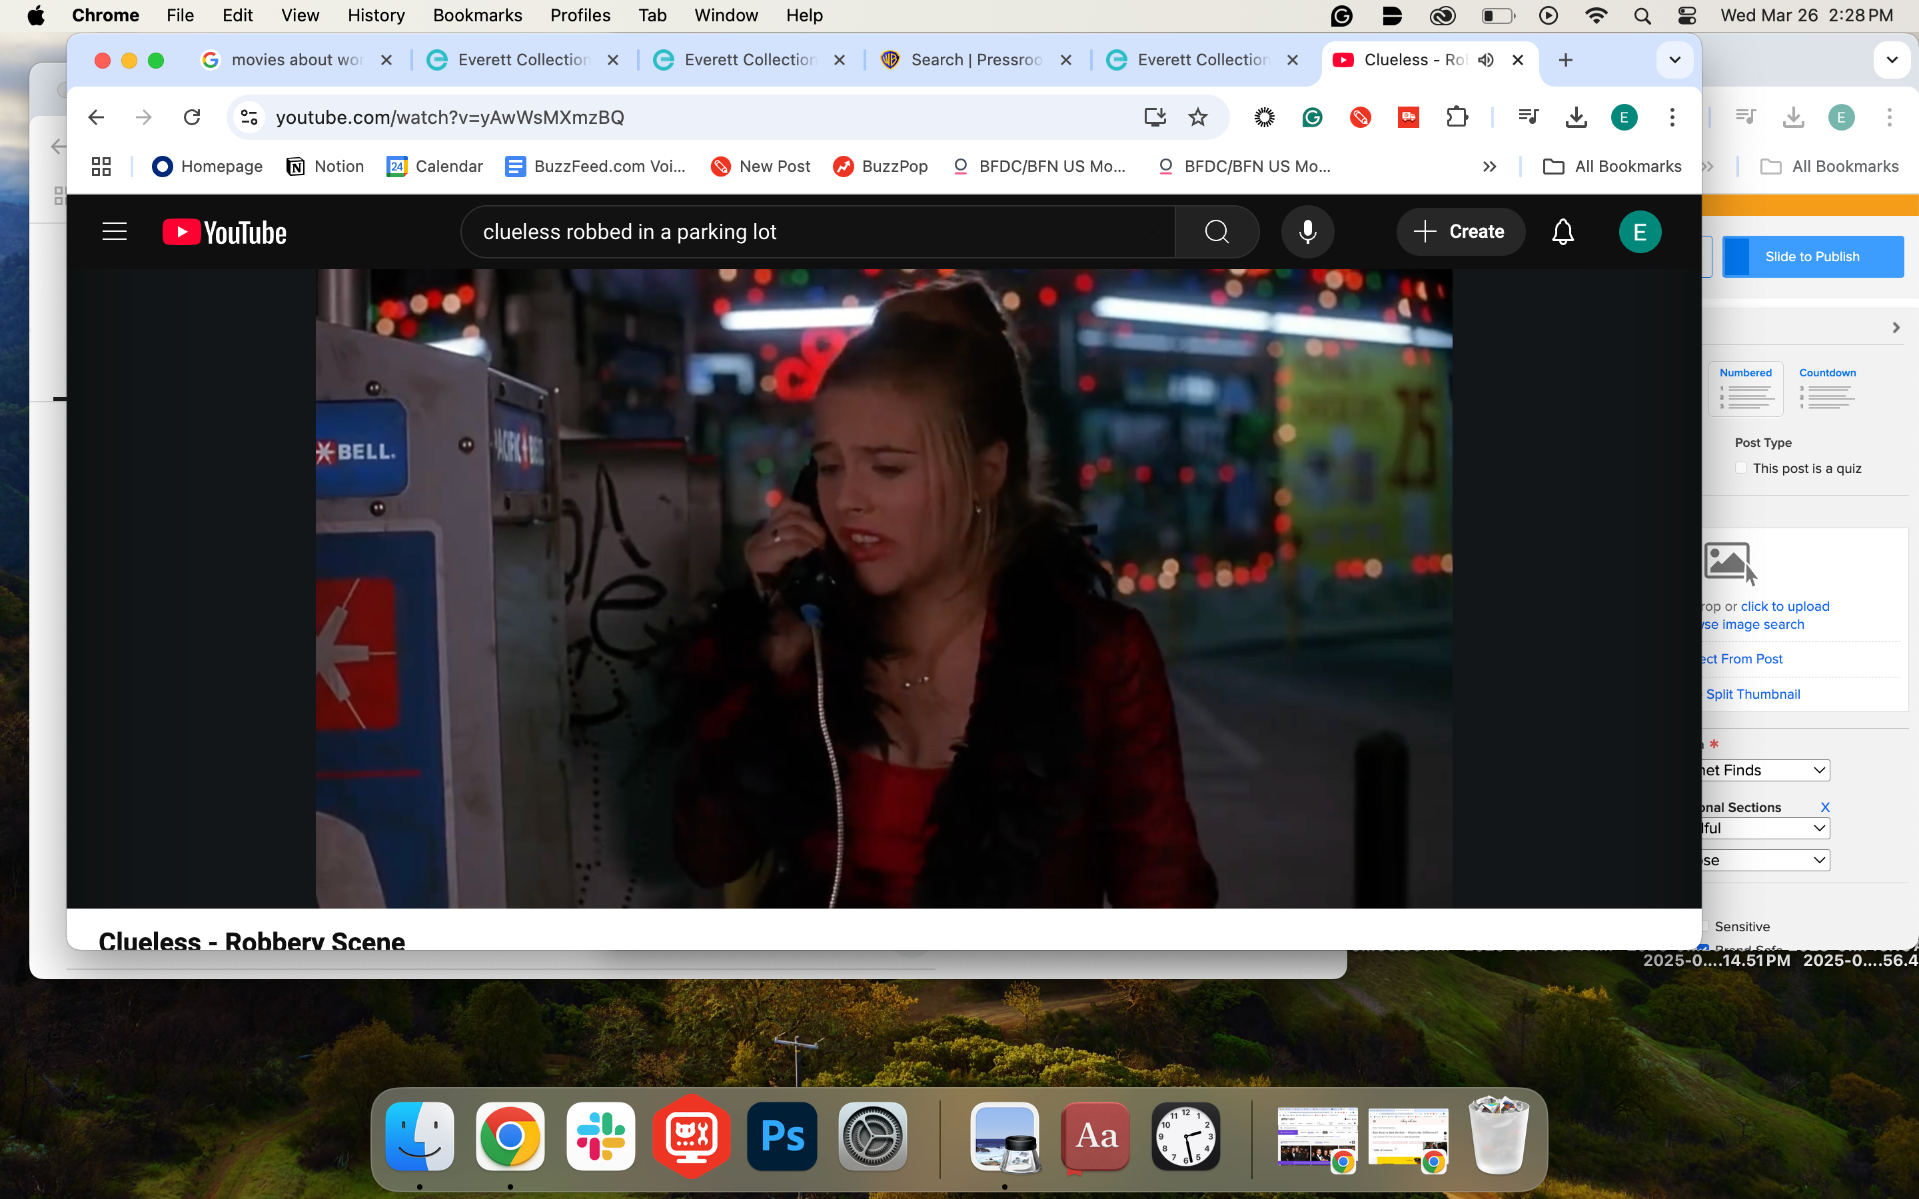Check "This post is a quiz" box

coord(1740,468)
